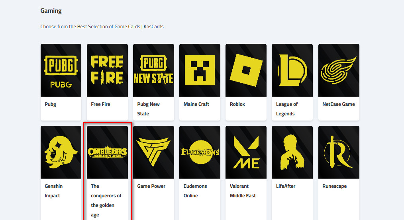Open the Free Fire title link

pos(100,104)
